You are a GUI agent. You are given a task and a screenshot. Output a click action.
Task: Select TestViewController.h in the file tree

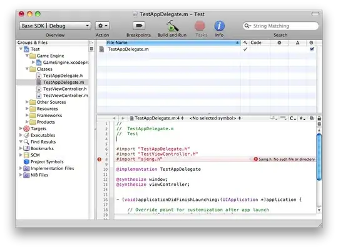coord(64,89)
